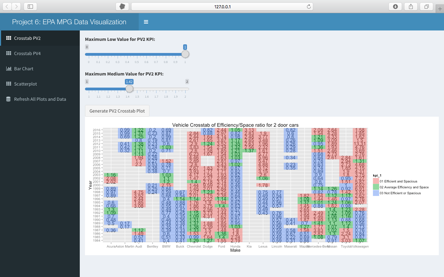This screenshot has width=444, height=277.
Task: Click Maximum Medium Value slider handle
Action: 129,89
